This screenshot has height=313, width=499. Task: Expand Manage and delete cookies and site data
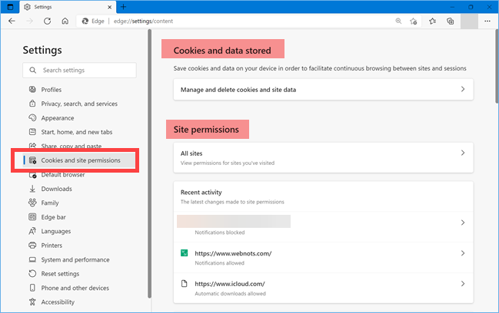point(323,90)
